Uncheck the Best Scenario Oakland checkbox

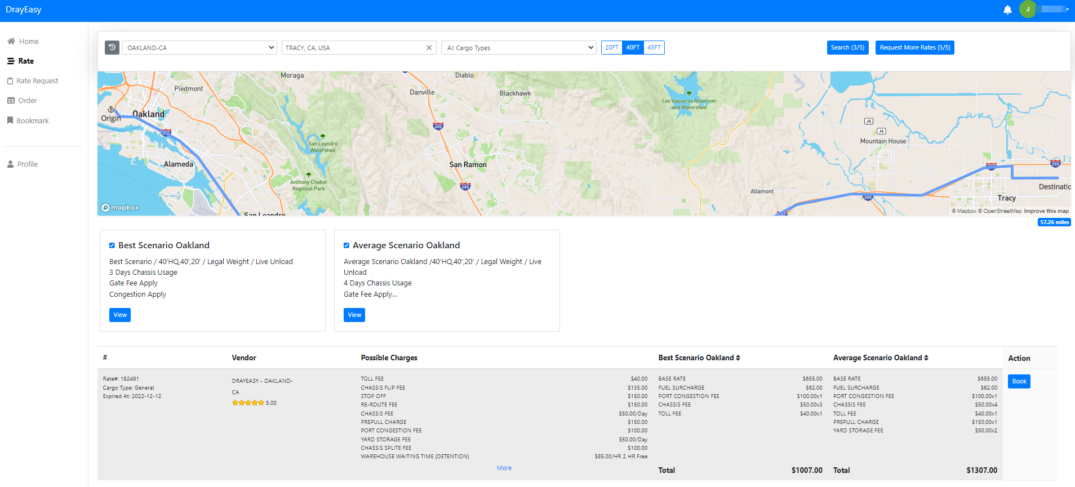[x=112, y=245]
